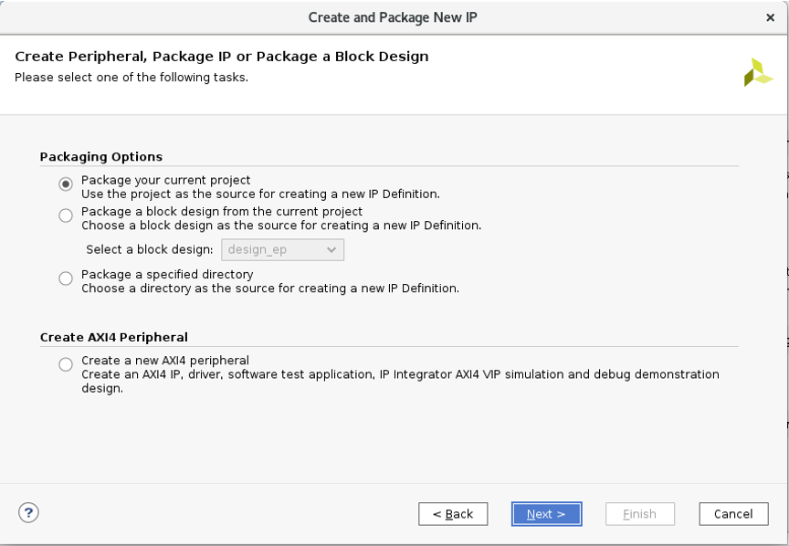The image size is (789, 546).
Task: Choose 'Package a block design from the current project'
Action: point(66,215)
